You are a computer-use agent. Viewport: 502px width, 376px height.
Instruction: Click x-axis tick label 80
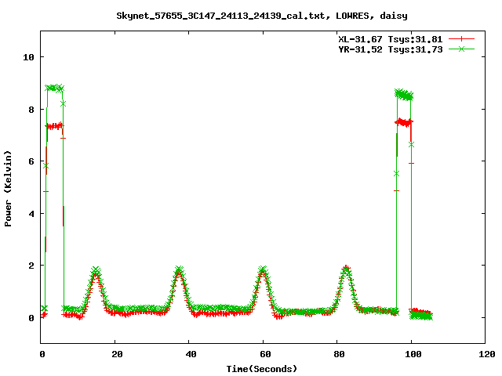pyautogui.click(x=340, y=354)
